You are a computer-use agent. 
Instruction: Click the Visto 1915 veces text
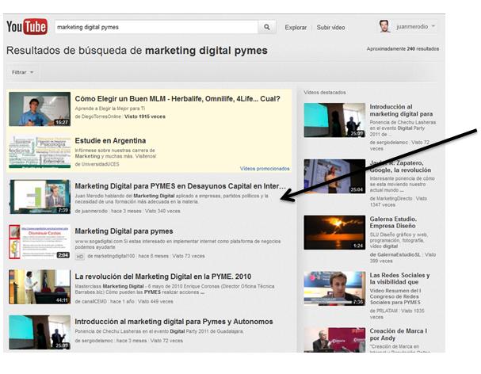click(x=145, y=116)
